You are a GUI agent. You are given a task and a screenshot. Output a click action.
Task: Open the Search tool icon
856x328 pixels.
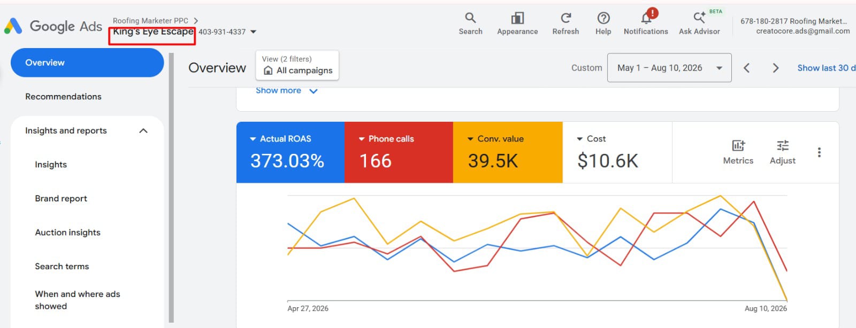coord(470,18)
